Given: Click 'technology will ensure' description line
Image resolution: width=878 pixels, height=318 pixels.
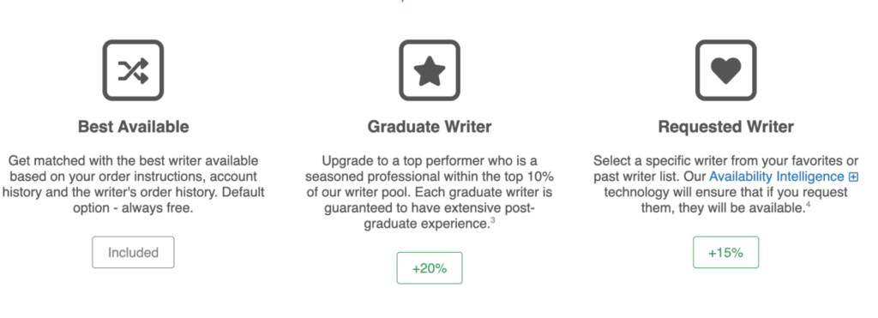Looking at the screenshot, I should [x=725, y=193].
